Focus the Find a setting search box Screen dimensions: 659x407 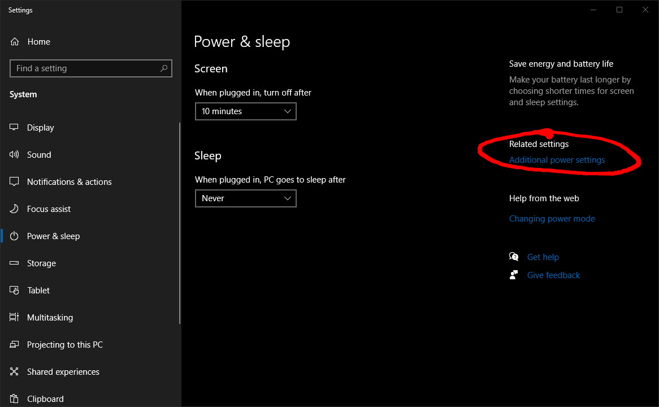(x=85, y=68)
